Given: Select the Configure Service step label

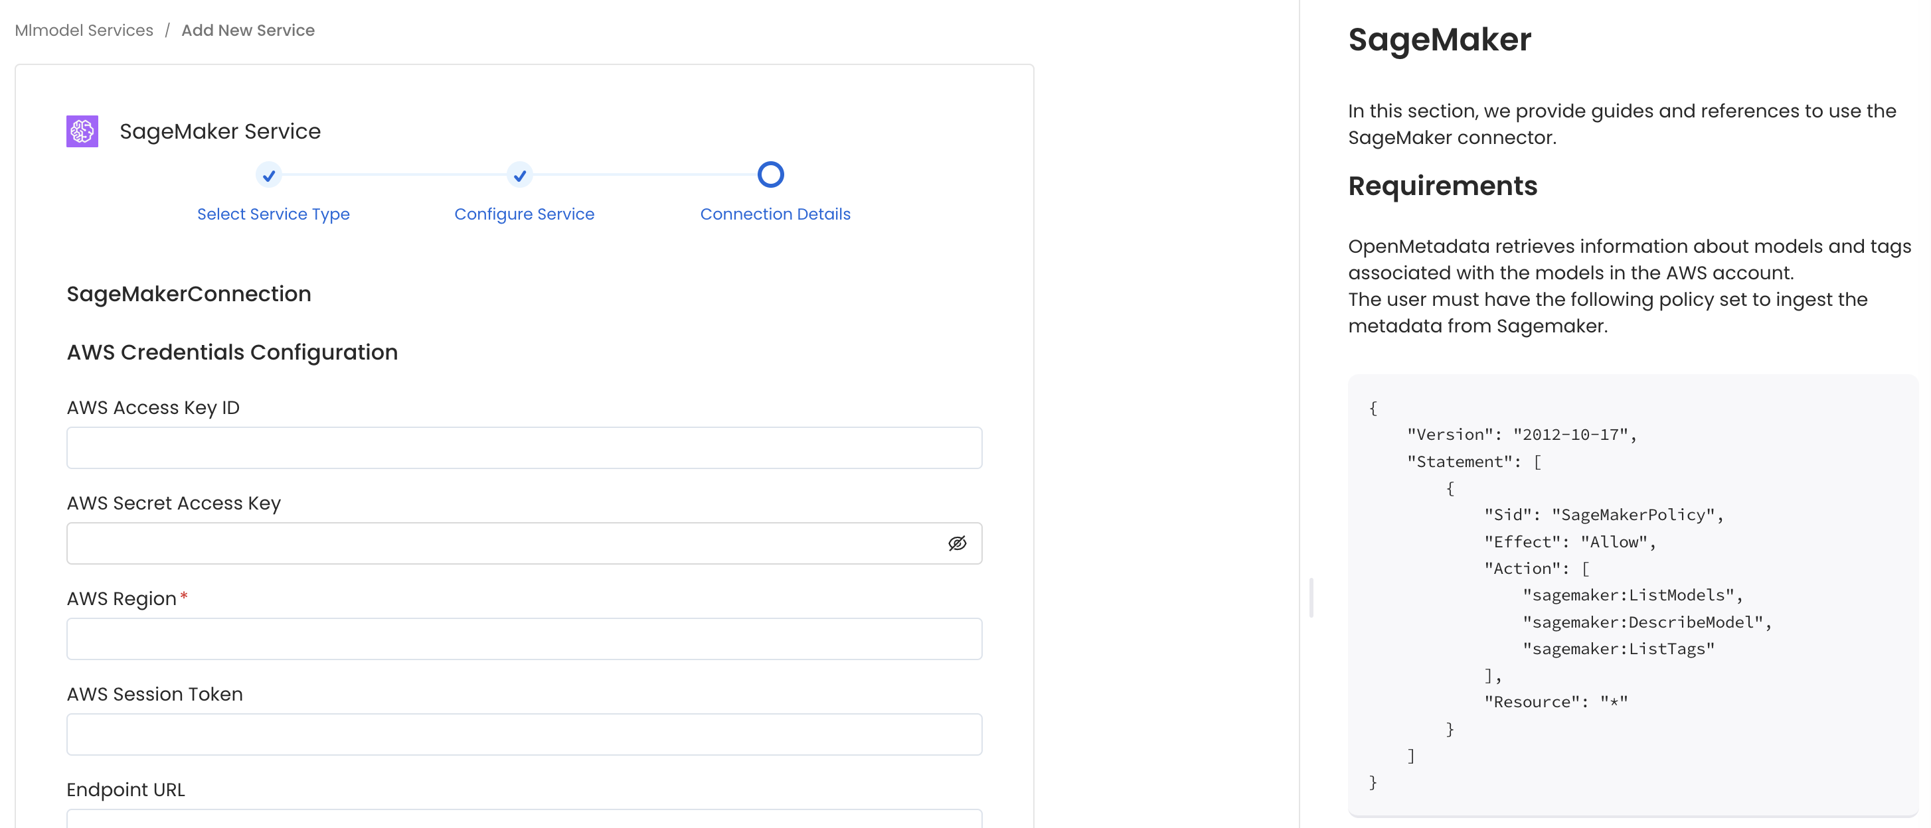Looking at the screenshot, I should (x=524, y=214).
